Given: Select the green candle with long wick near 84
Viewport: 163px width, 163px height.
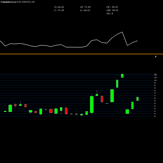Looking at the screenshot, I should (97, 95).
